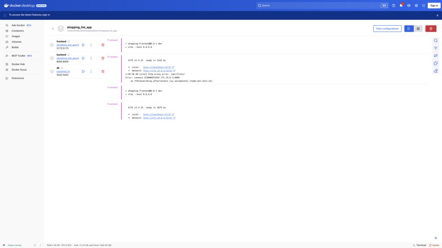Open first Local localhost:5173 link

point(157,67)
